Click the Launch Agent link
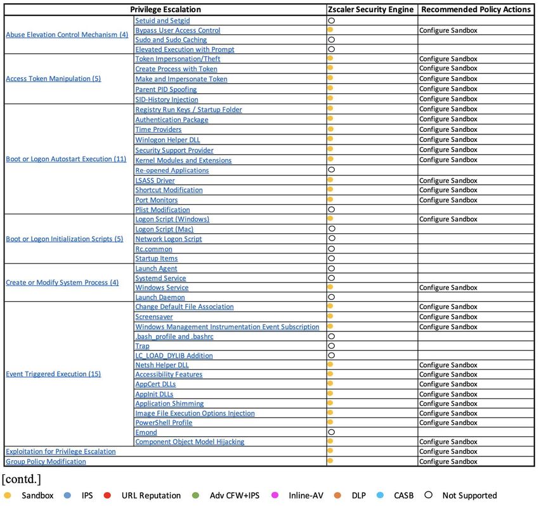 (x=156, y=268)
